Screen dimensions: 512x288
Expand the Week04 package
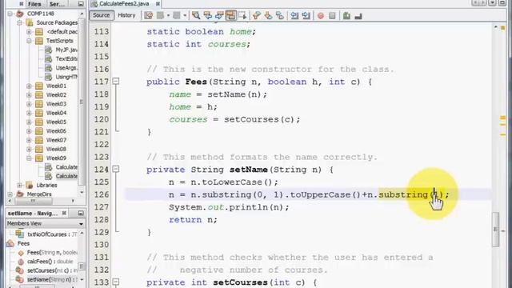click(29, 113)
